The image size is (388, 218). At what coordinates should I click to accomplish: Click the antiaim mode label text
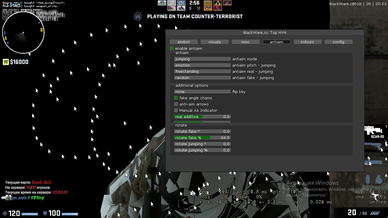point(245,59)
